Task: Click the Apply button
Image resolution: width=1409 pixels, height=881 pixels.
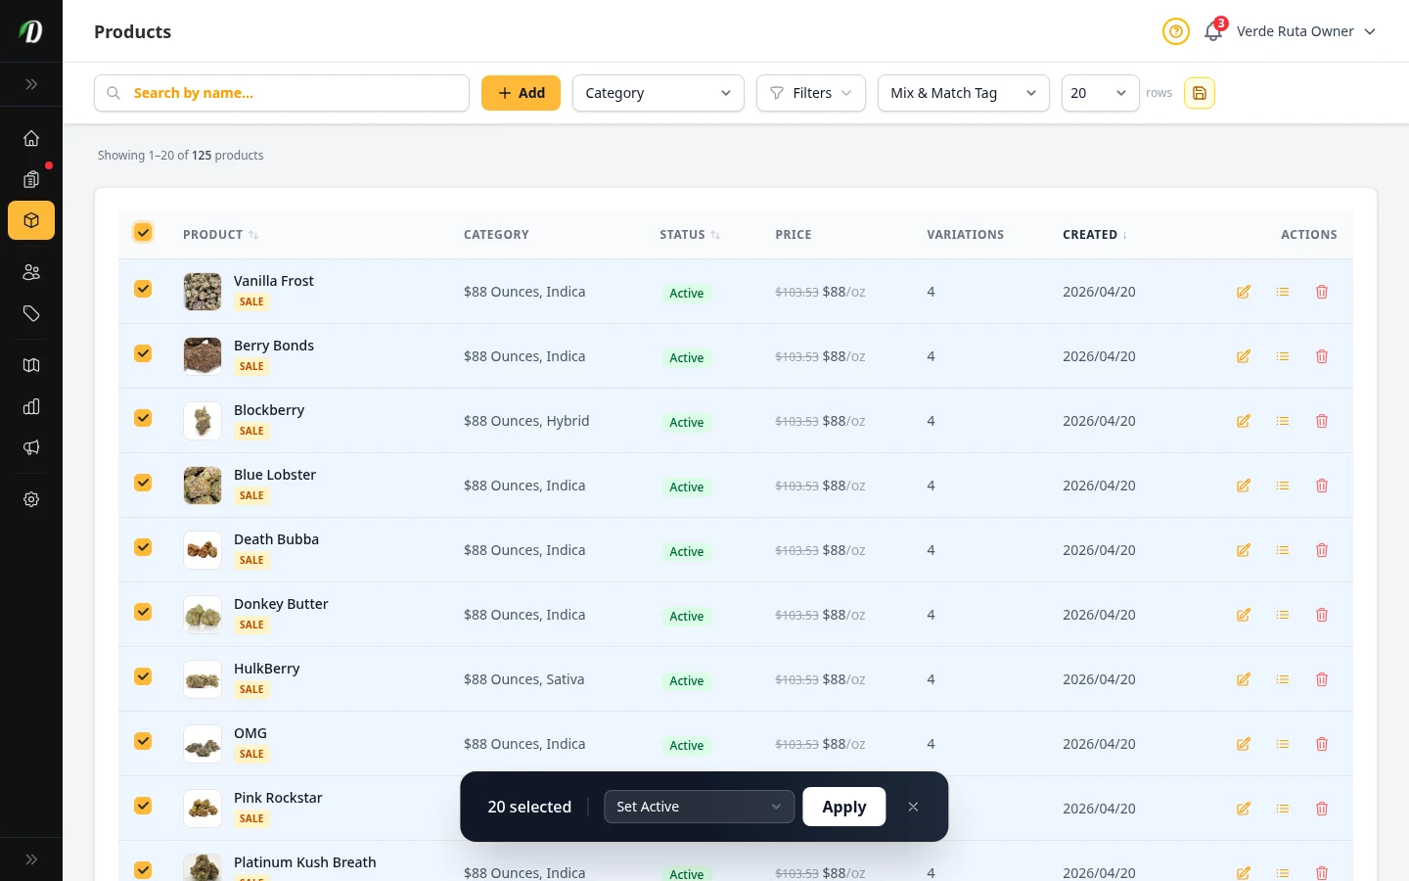Action: (843, 807)
